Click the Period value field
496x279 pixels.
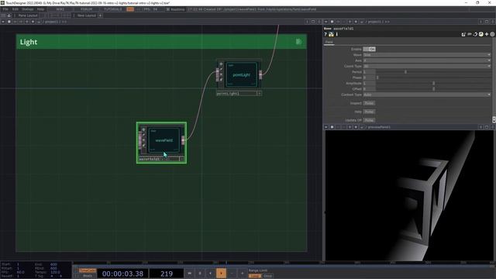pos(369,72)
